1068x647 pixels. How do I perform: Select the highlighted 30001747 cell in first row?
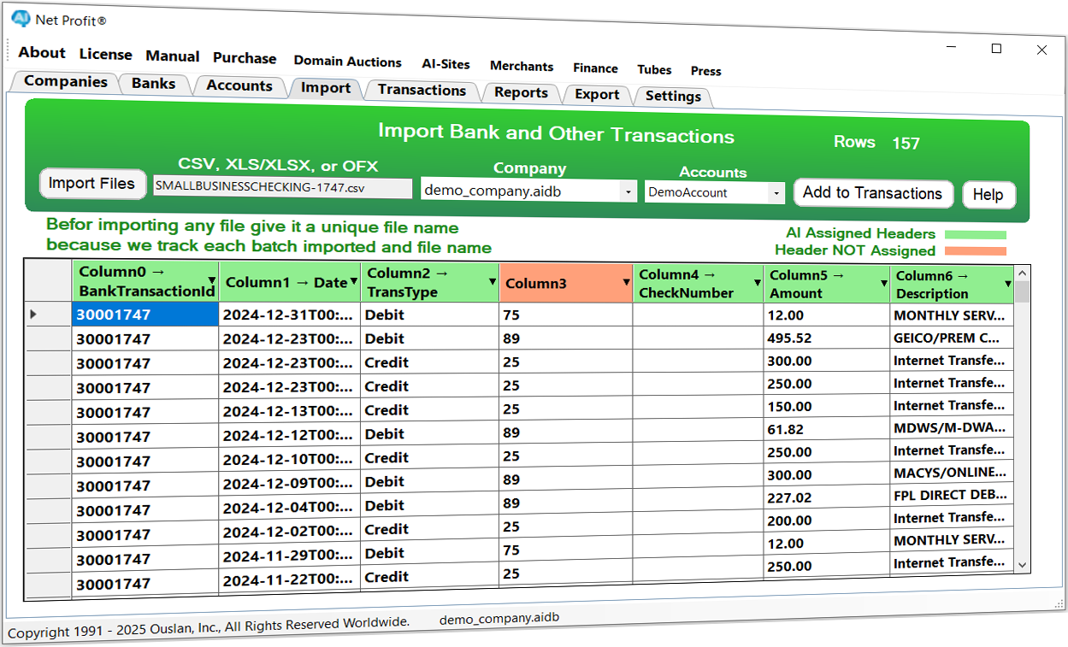(145, 315)
